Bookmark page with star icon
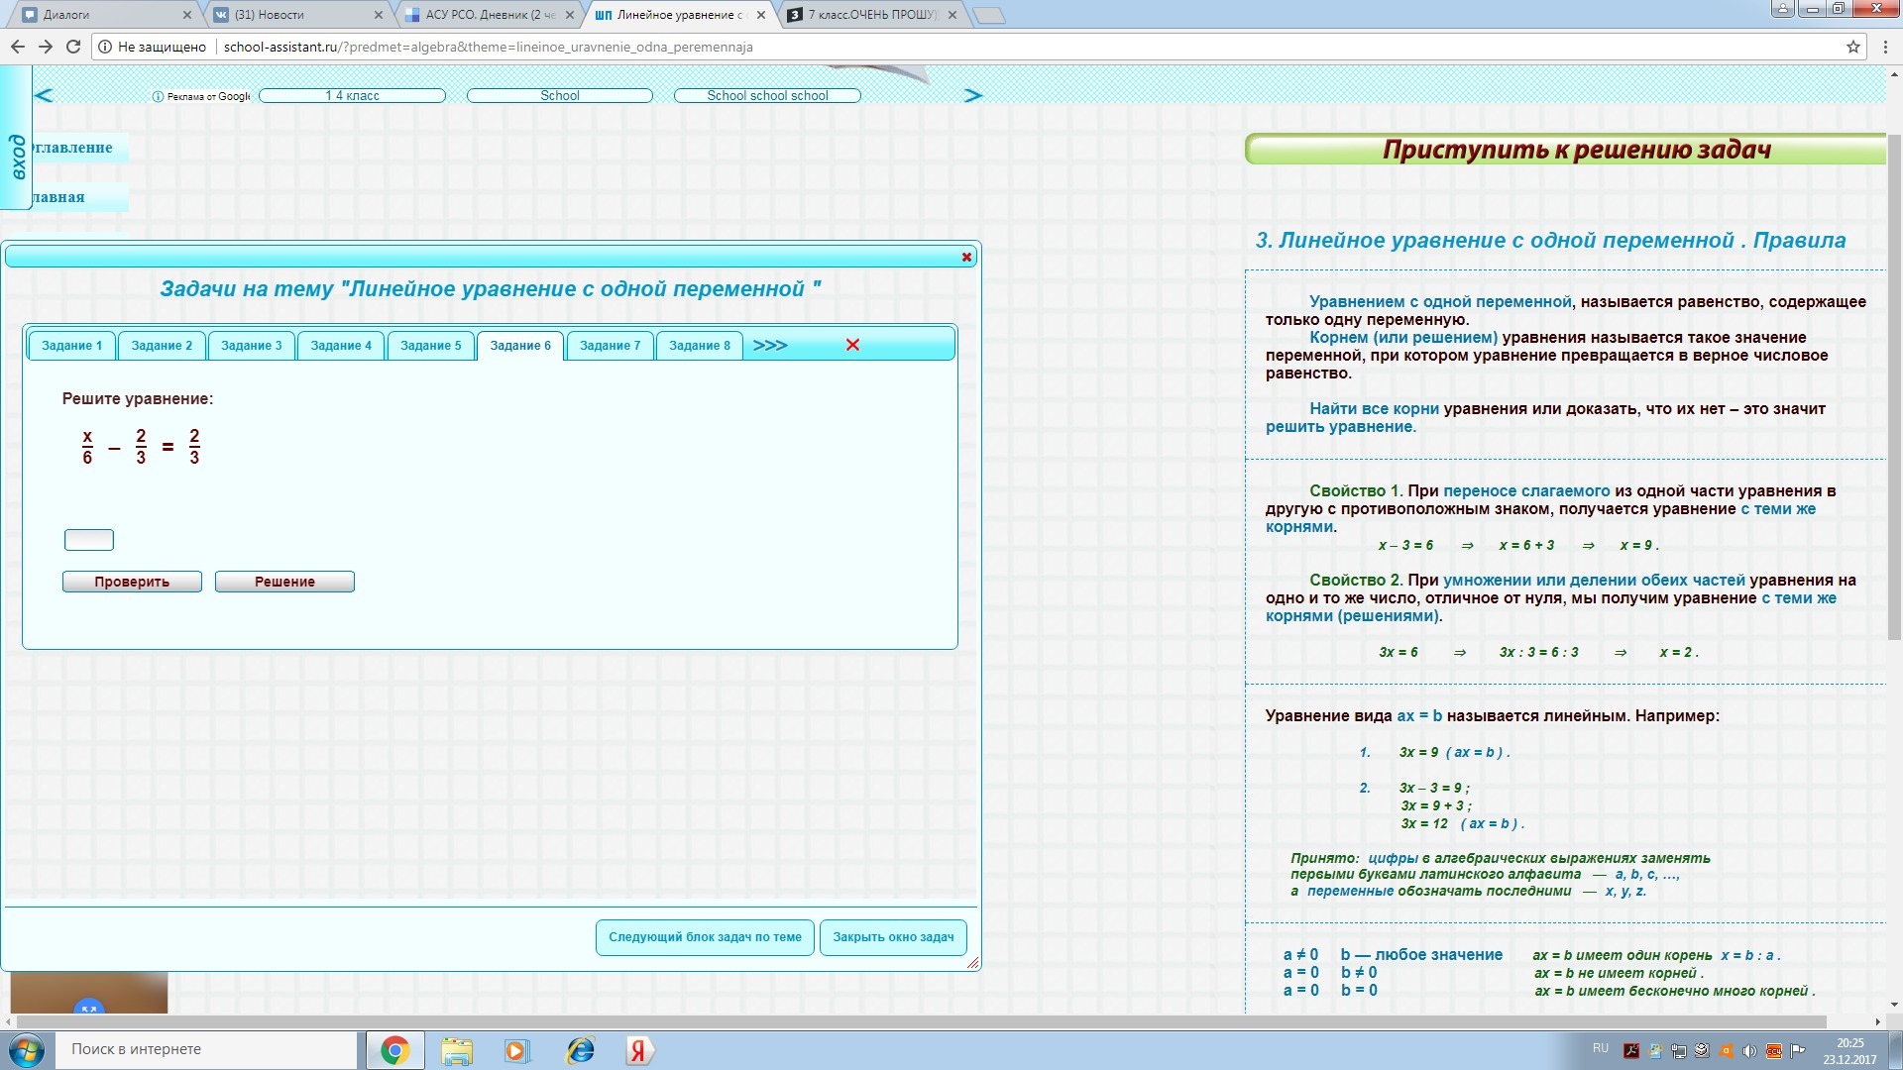 1852,47
